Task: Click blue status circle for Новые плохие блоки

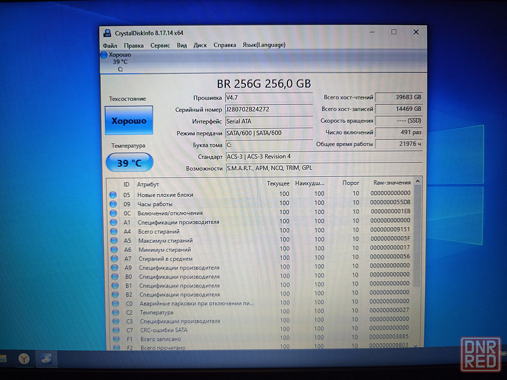Action: coord(113,195)
